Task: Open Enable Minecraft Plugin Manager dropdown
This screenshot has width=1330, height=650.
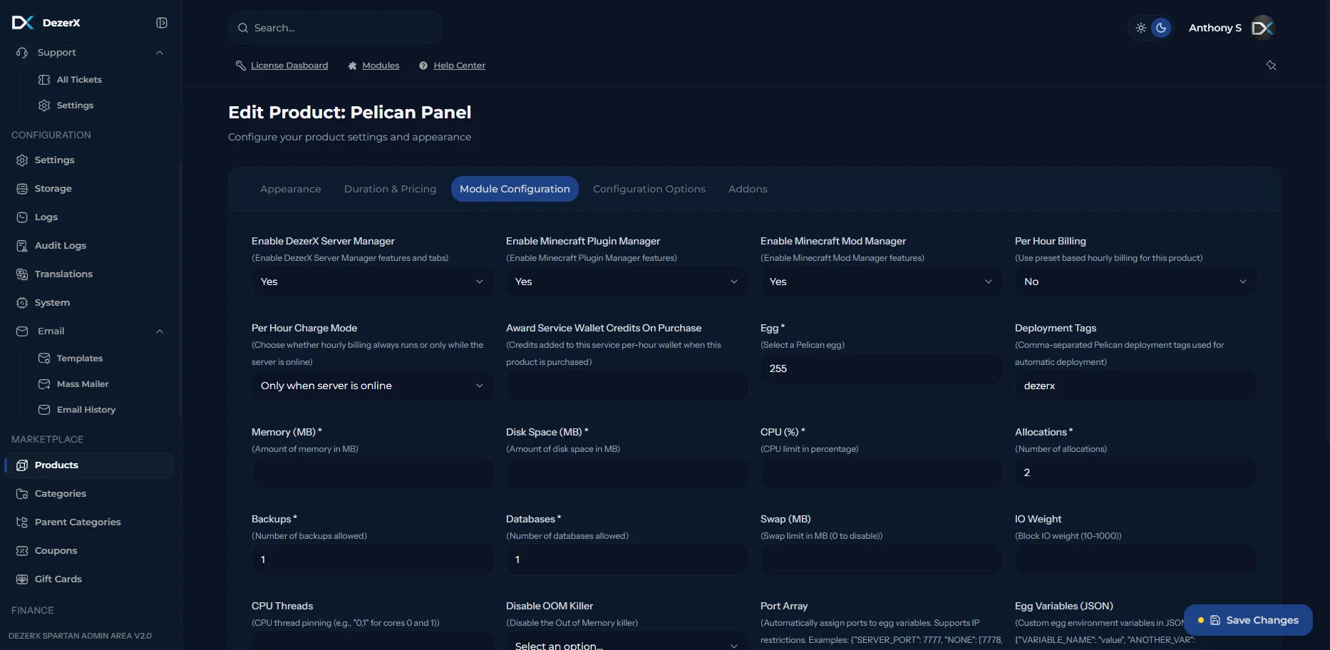Action: [x=627, y=282]
